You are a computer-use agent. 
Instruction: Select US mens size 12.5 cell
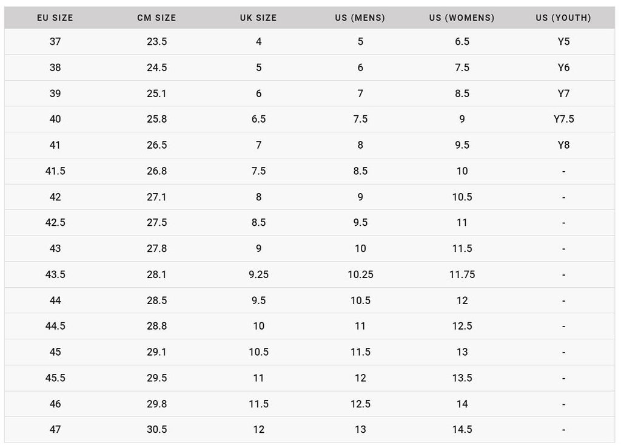pos(360,404)
